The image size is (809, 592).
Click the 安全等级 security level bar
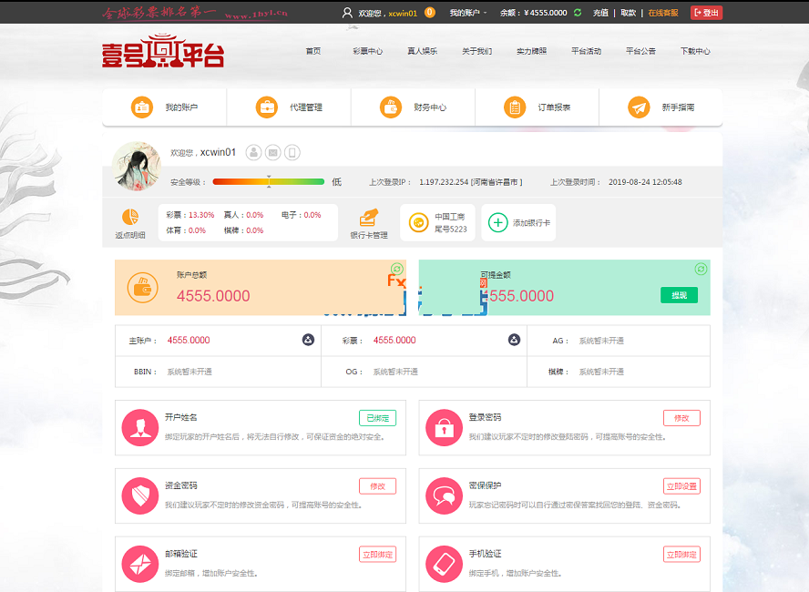coord(268,182)
